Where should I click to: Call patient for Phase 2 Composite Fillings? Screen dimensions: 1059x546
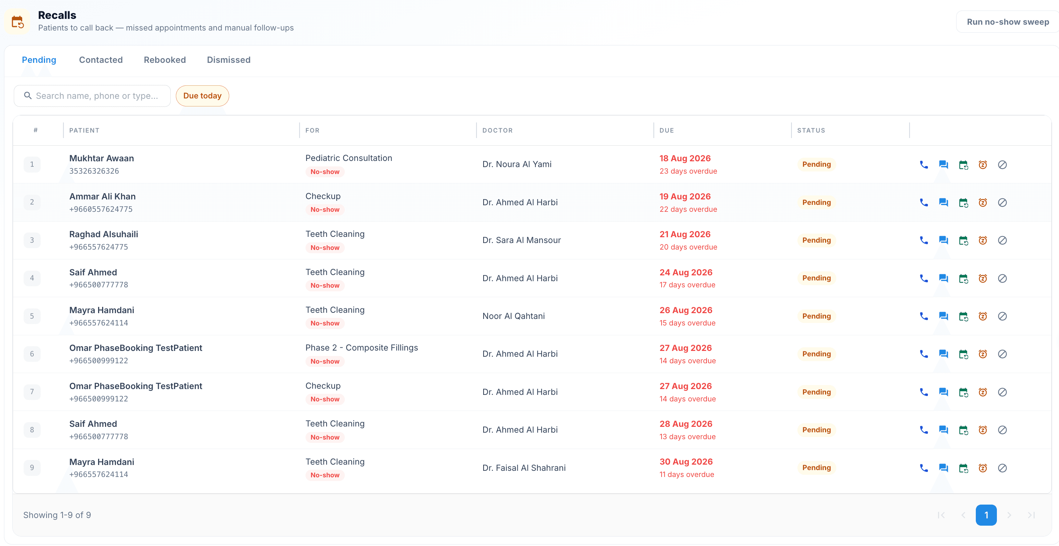(924, 354)
